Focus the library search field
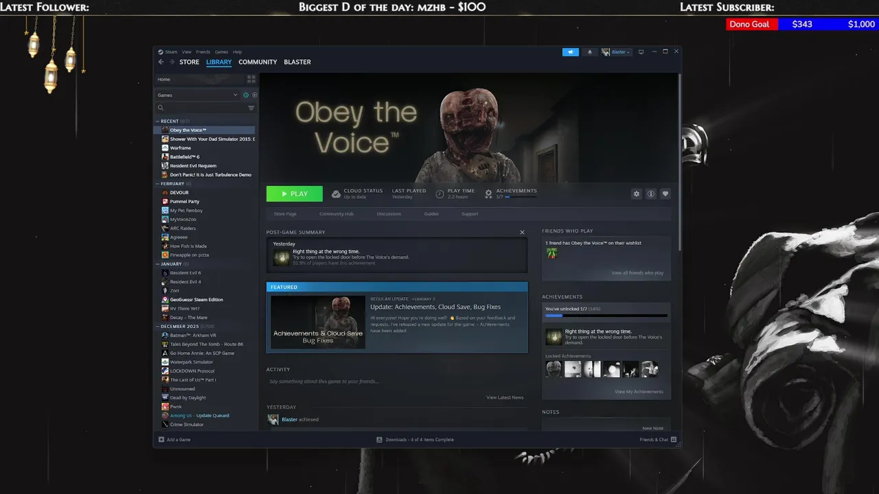The width and height of the screenshot is (879, 494). pos(201,108)
